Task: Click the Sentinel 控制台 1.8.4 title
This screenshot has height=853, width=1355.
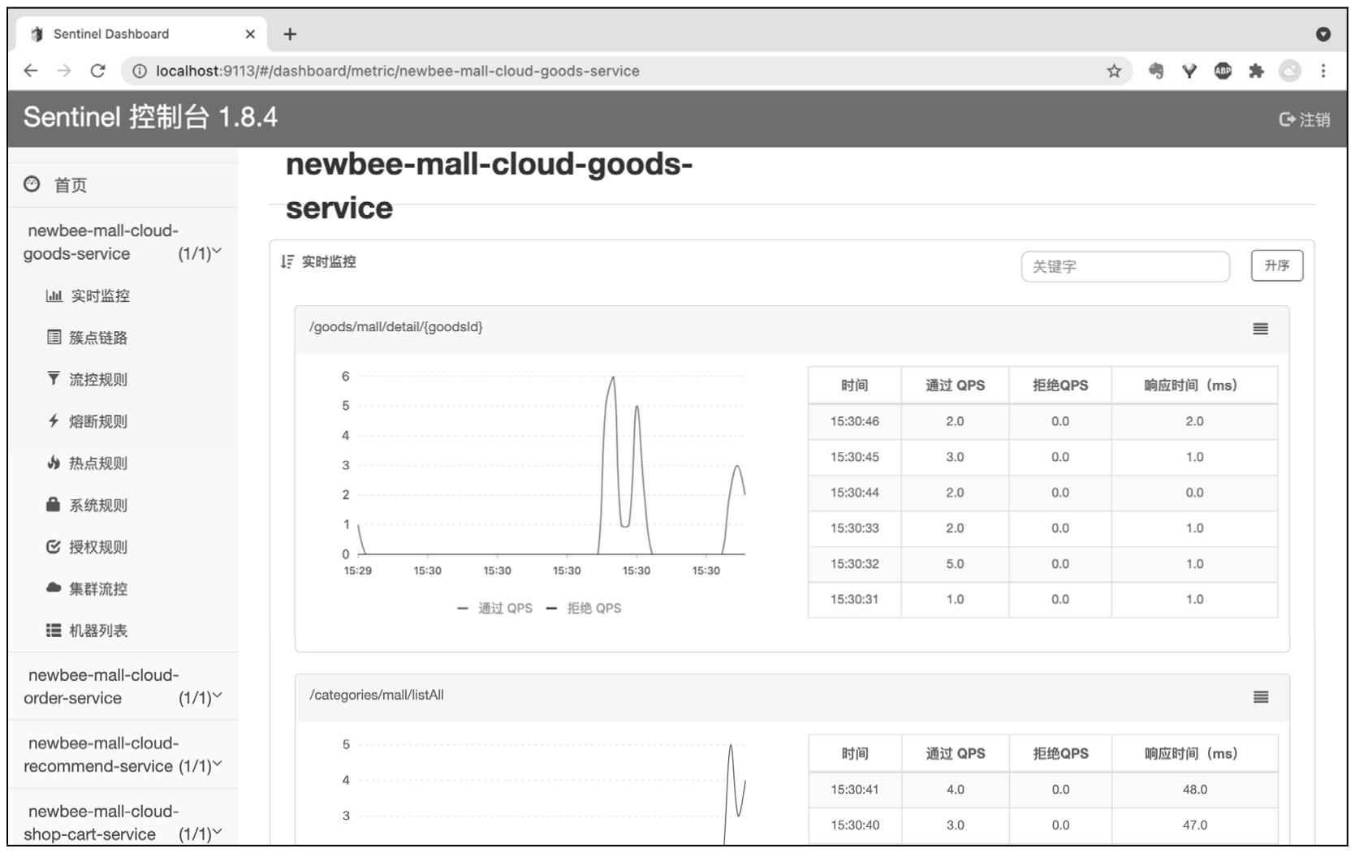Action: (150, 118)
